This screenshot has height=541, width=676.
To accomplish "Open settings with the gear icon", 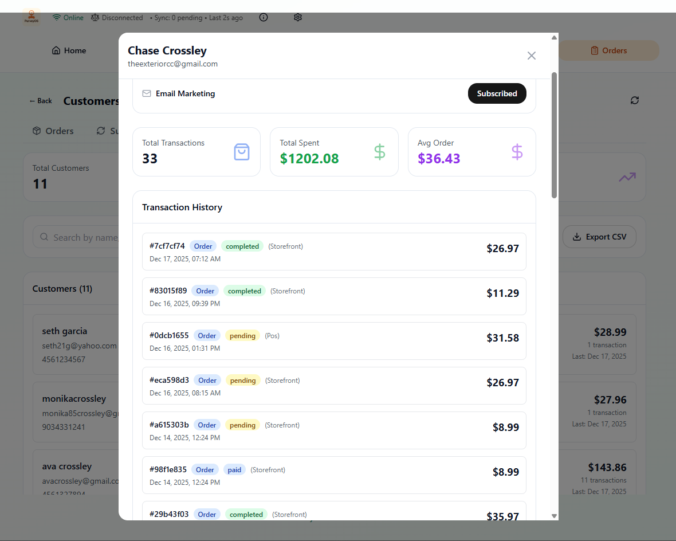I will pos(298,17).
